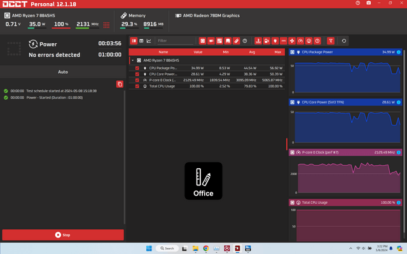Show hidden system tray icons chevron
Image resolution: width=407 pixels, height=254 pixels.
(x=350, y=248)
